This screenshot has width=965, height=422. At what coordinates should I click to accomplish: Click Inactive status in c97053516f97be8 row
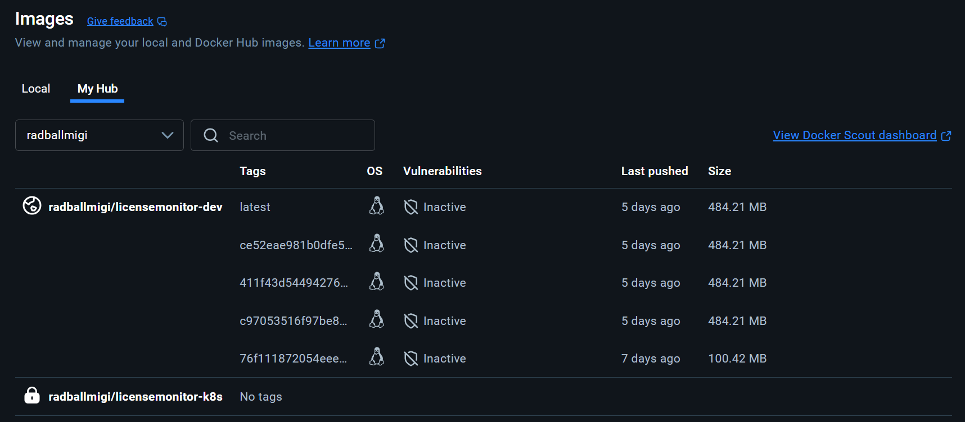point(445,321)
